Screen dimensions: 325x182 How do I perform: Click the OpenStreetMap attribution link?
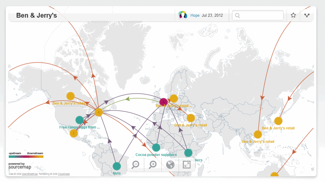pyautogui.click(x=30, y=174)
